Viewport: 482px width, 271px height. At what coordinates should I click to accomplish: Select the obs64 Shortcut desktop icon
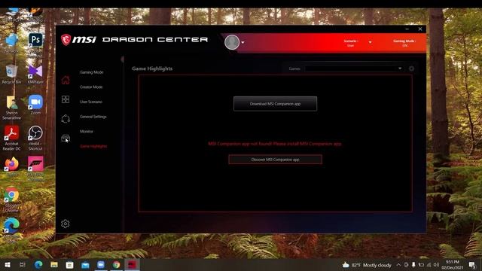coord(35,138)
